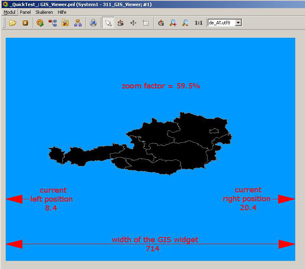
Task: Select the pan move tool
Action: 133,23
